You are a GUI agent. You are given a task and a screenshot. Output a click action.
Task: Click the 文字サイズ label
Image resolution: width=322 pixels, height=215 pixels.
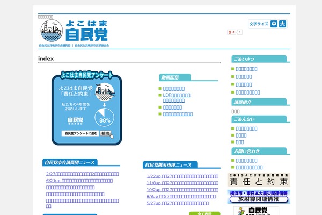coord(259,24)
